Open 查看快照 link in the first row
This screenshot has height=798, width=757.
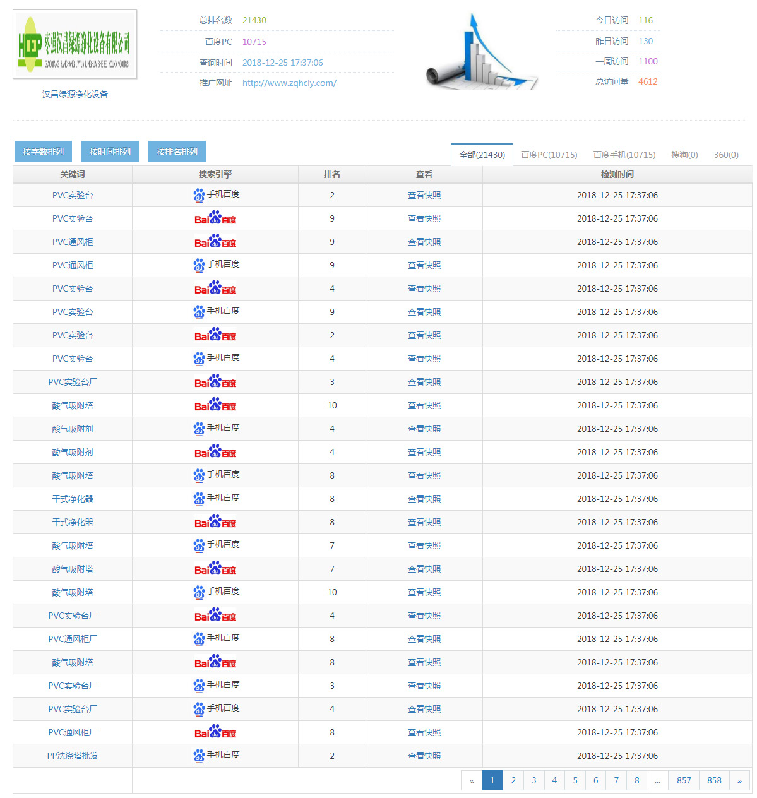pos(424,195)
